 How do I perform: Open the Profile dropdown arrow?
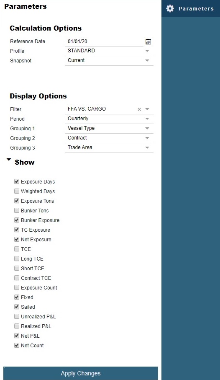(x=147, y=51)
